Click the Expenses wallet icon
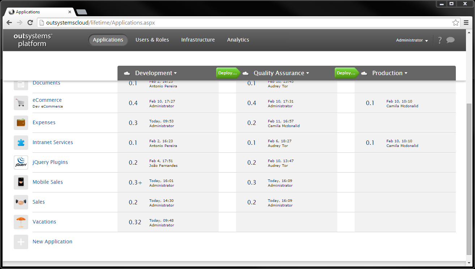 point(21,123)
